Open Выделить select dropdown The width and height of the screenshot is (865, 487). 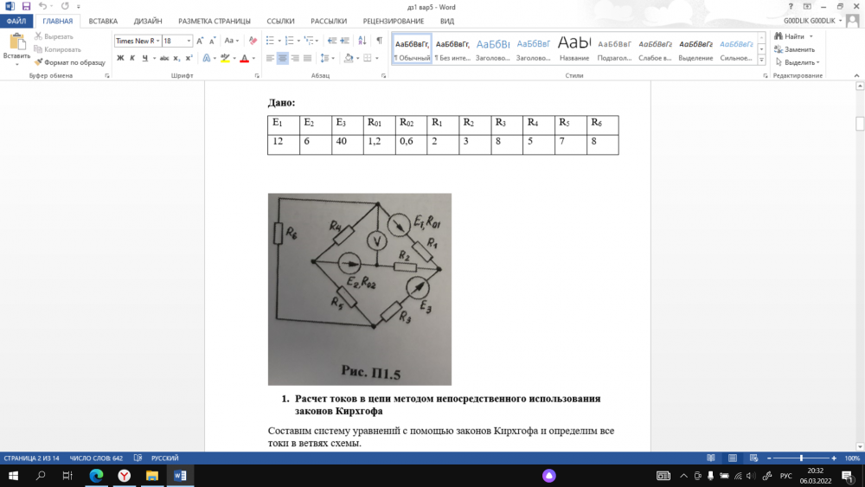coord(798,62)
